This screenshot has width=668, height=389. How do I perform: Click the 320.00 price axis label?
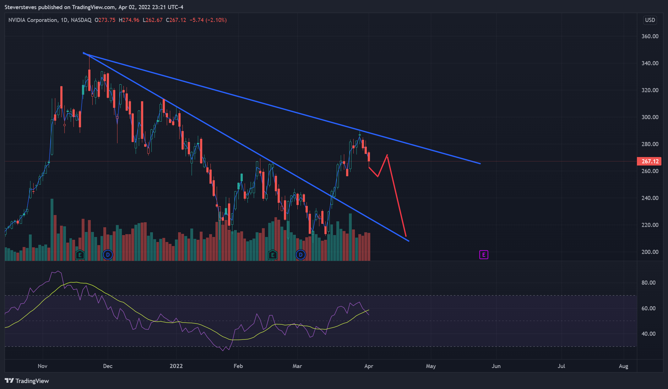point(650,90)
